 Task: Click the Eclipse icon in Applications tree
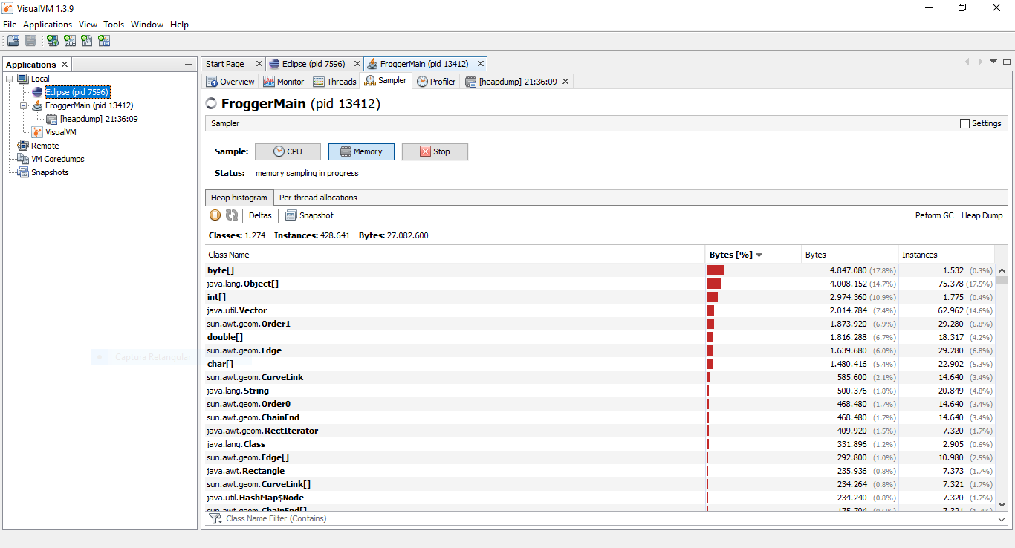[37, 92]
